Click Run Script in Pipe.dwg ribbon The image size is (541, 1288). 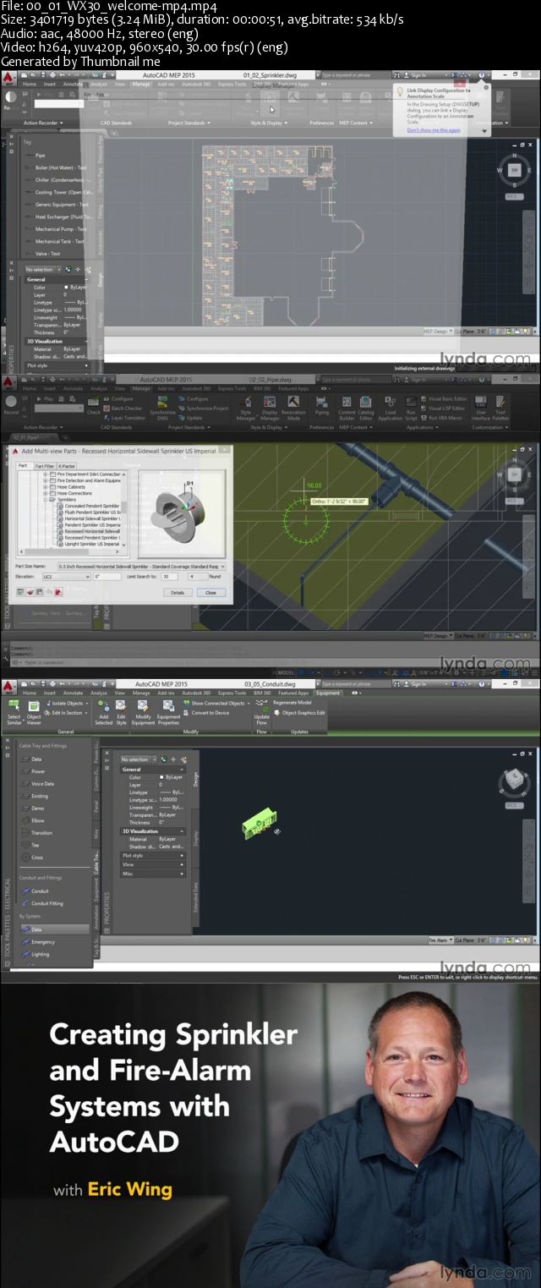pos(411,408)
